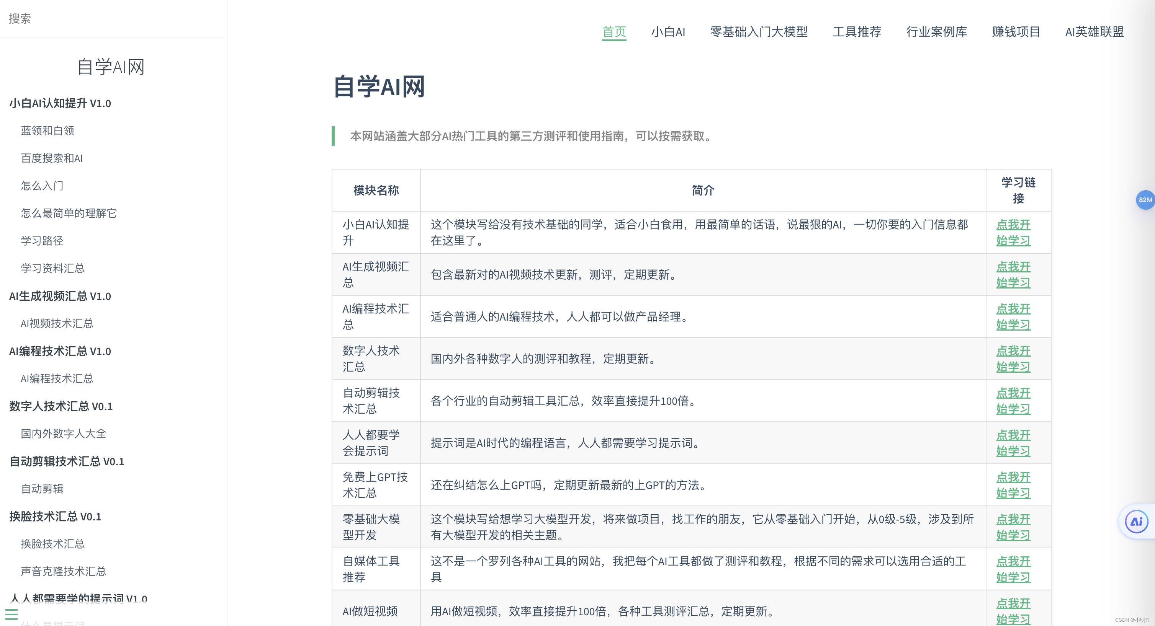Image resolution: width=1155 pixels, height=626 pixels.
Task: Open sidebar section 数字人技术汇总 V0.1
Action: [x=61, y=406]
